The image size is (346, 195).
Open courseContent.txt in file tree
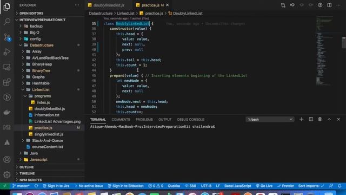(48, 147)
